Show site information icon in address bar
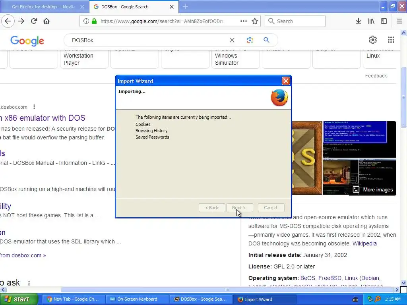Screen dimensions: 407x305 click(86, 21)
